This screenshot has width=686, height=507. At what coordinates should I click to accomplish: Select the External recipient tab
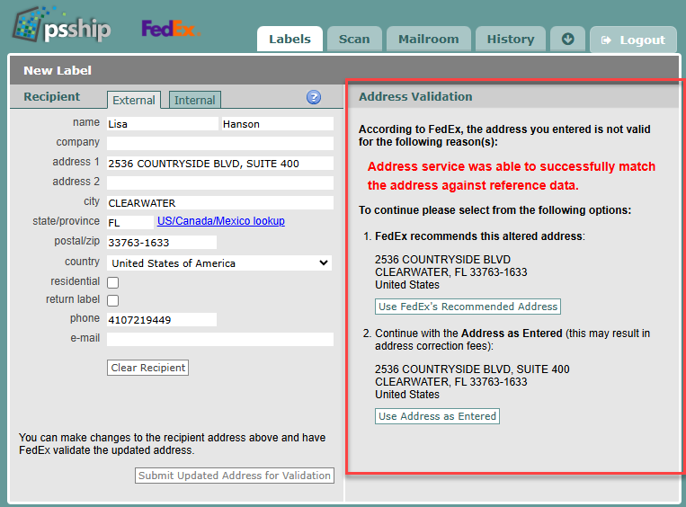(134, 100)
